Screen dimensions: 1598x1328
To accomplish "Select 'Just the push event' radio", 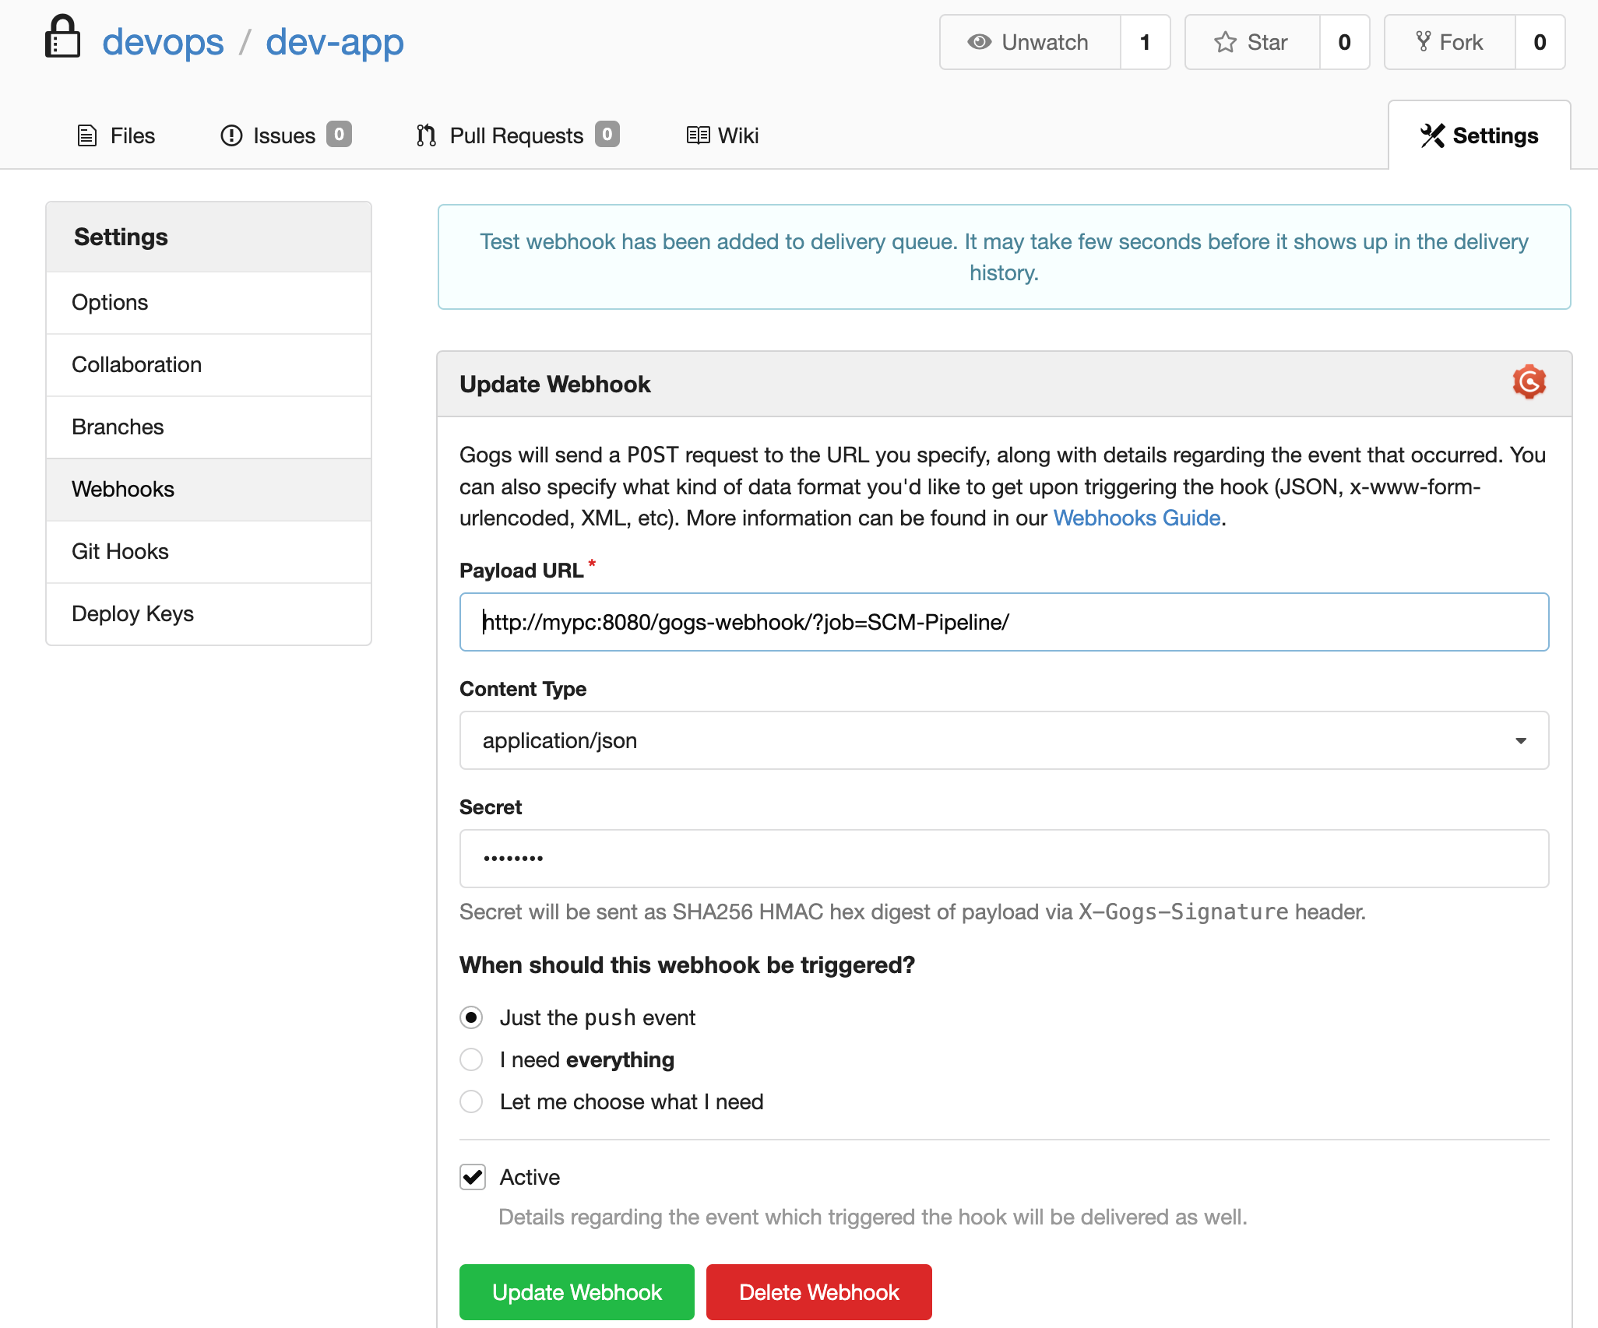I will [471, 1017].
